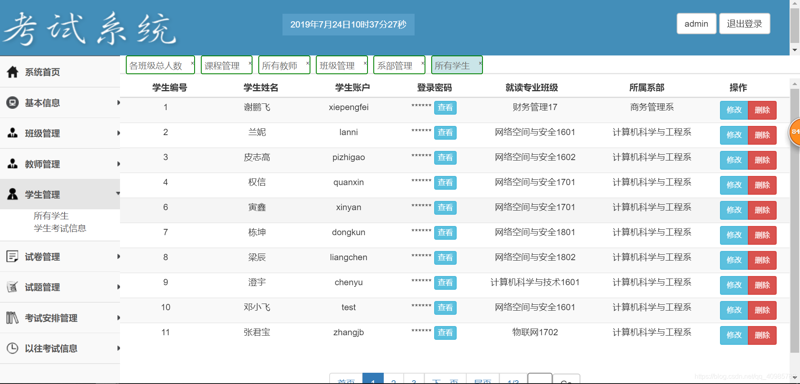
Task: Delete student 权信
Action: [762, 185]
